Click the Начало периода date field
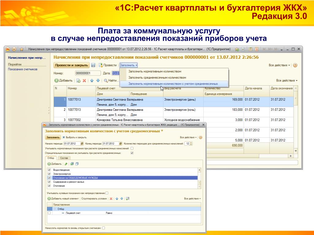Image resolution: width=314 pixels, height=235 pixels. point(72,144)
